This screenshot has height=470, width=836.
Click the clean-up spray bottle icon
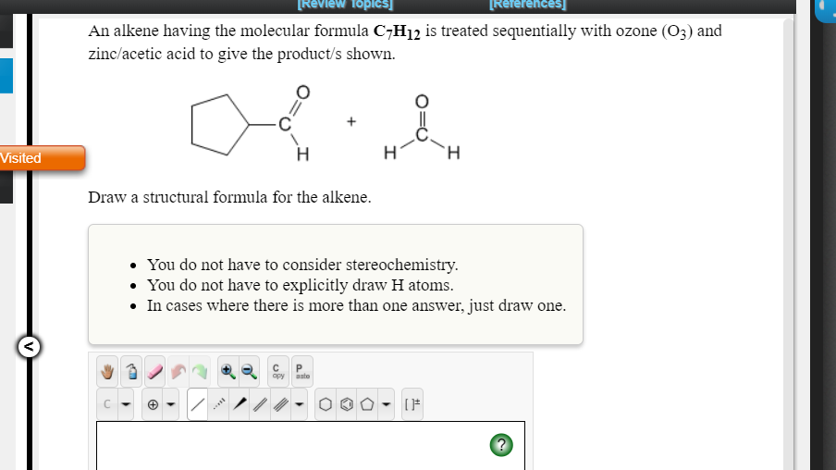(x=131, y=372)
